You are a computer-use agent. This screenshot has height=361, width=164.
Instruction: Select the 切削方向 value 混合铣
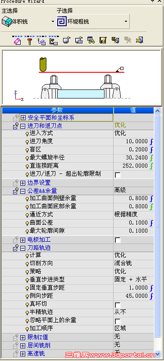123,263
